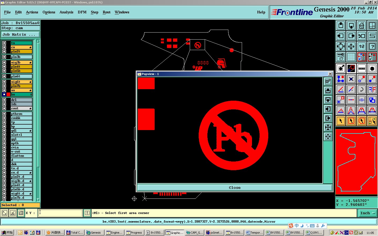
Task: Open the Job Matrix ... dropdown
Action: pos(20,34)
